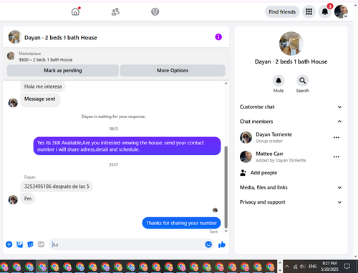Expand Privacy and support section
Image resolution: width=358 pixels, height=273 pixels.
[x=291, y=202]
